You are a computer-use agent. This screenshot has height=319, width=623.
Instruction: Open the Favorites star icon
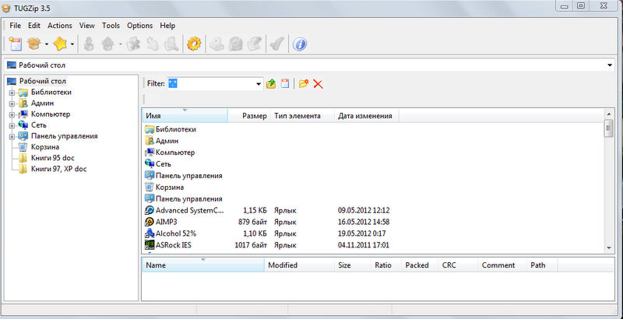pos(60,44)
